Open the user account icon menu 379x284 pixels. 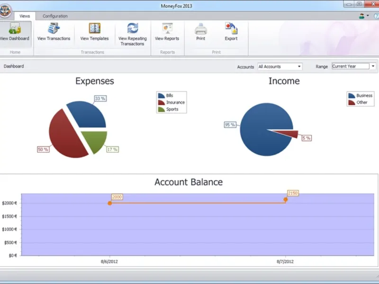tap(361, 16)
